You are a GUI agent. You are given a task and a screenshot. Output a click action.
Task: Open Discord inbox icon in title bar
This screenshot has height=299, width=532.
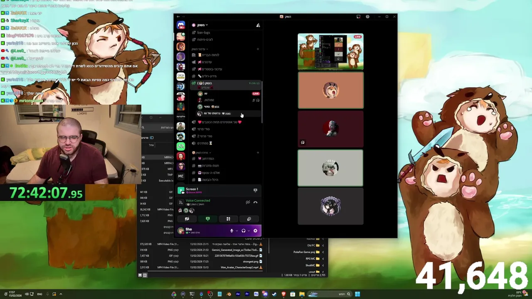coord(358,17)
